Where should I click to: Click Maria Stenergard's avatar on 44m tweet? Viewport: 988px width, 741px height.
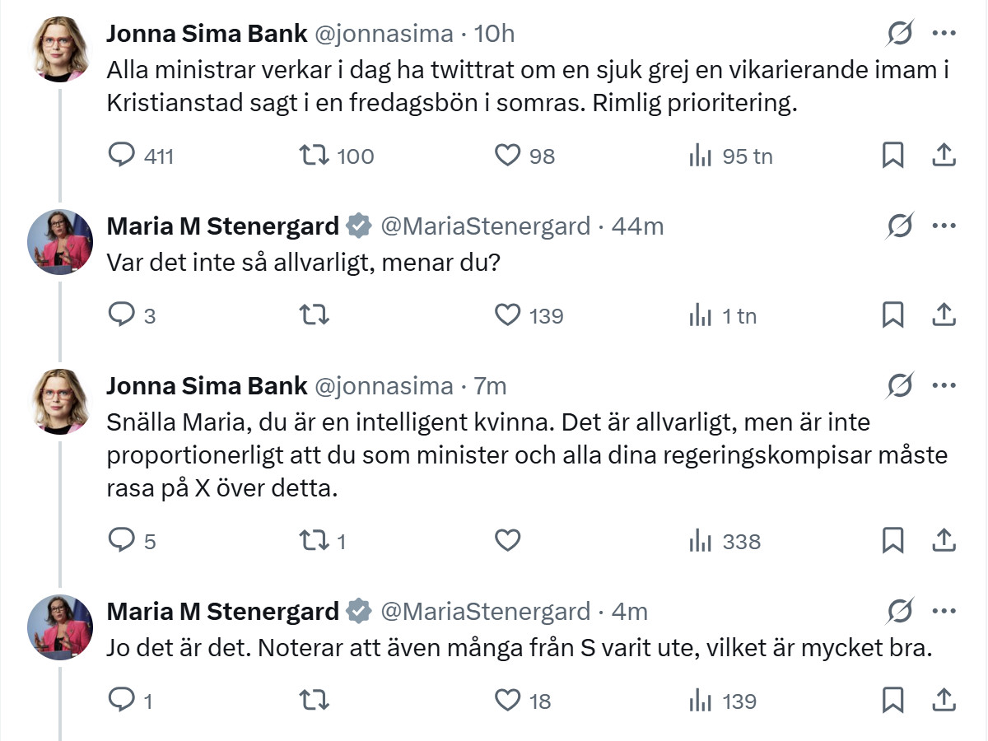60,240
